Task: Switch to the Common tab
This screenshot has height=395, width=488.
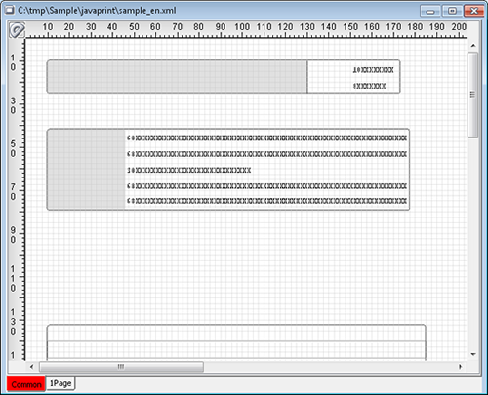Action: [x=26, y=384]
